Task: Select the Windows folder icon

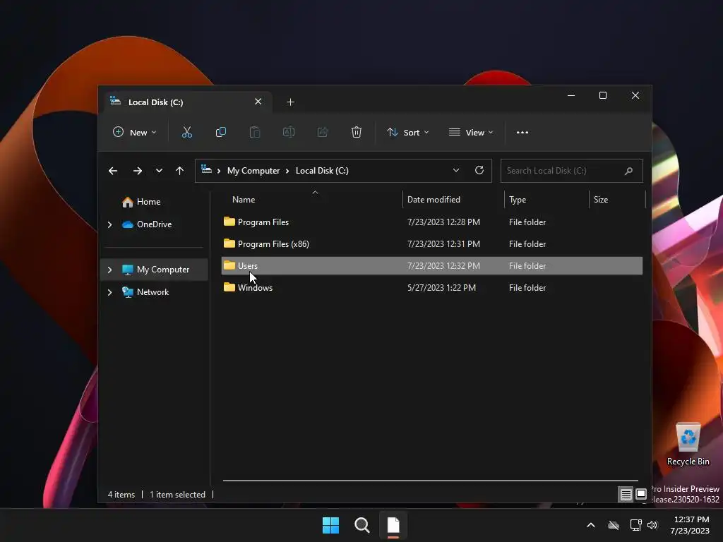Action: click(229, 287)
